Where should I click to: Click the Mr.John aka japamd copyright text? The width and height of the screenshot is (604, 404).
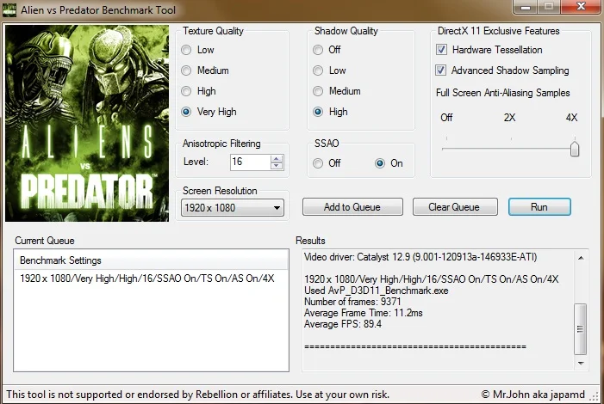(533, 395)
